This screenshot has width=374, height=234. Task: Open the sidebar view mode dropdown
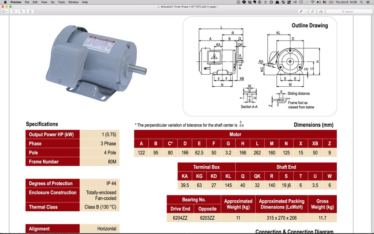(5, 11)
